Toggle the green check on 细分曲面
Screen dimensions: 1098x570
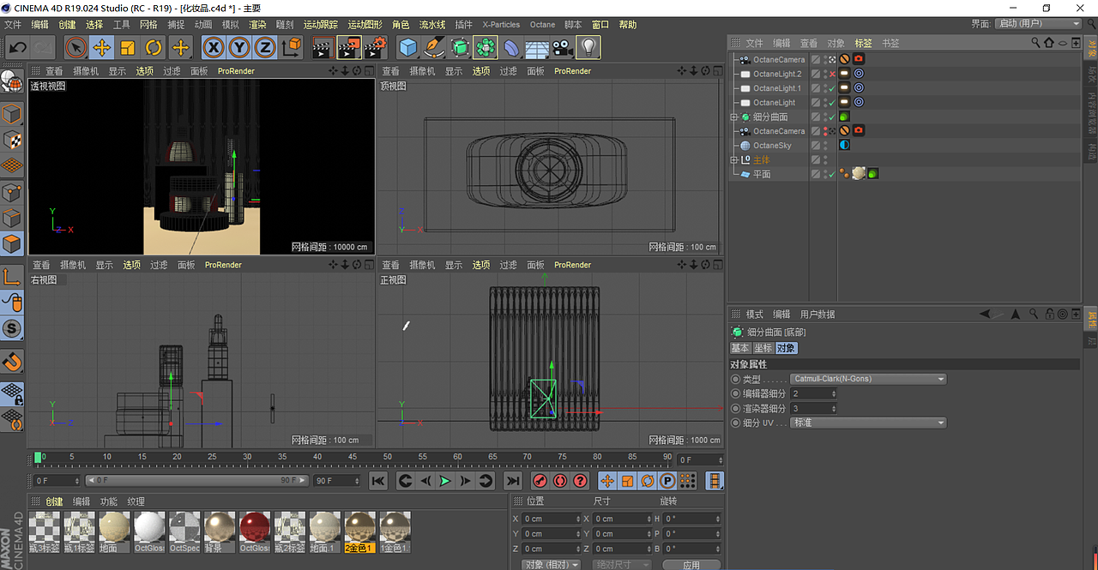(x=832, y=117)
